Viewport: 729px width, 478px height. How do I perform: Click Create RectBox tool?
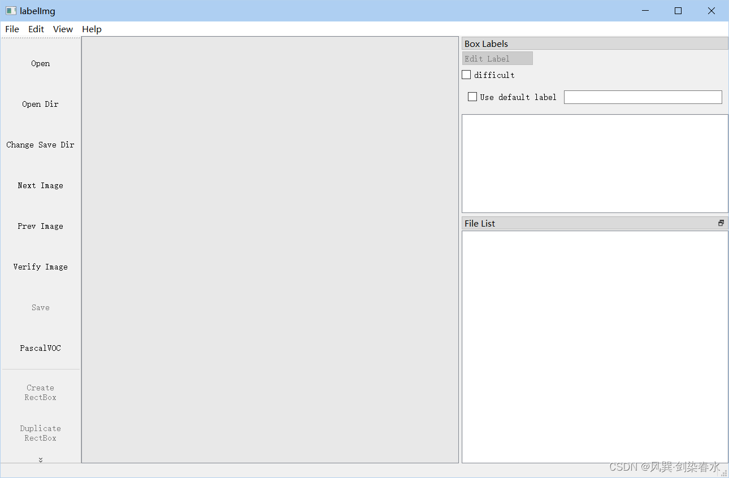[x=41, y=393]
